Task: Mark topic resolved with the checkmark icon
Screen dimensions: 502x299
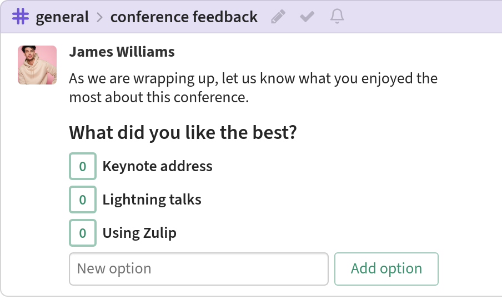Action: click(307, 17)
